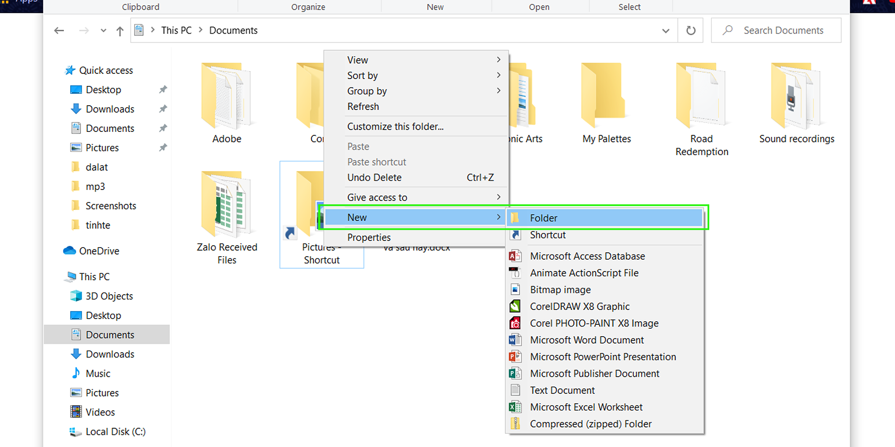The image size is (895, 447).
Task: Choose Customize this folder...
Action: [x=416, y=127]
